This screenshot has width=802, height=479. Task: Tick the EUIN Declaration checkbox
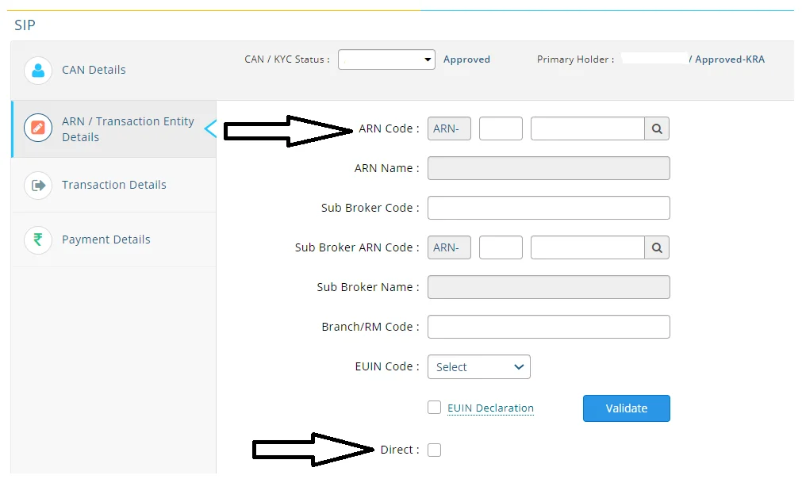(x=434, y=408)
